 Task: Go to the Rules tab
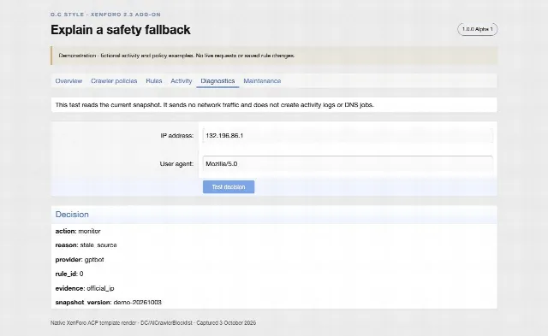[x=154, y=81]
